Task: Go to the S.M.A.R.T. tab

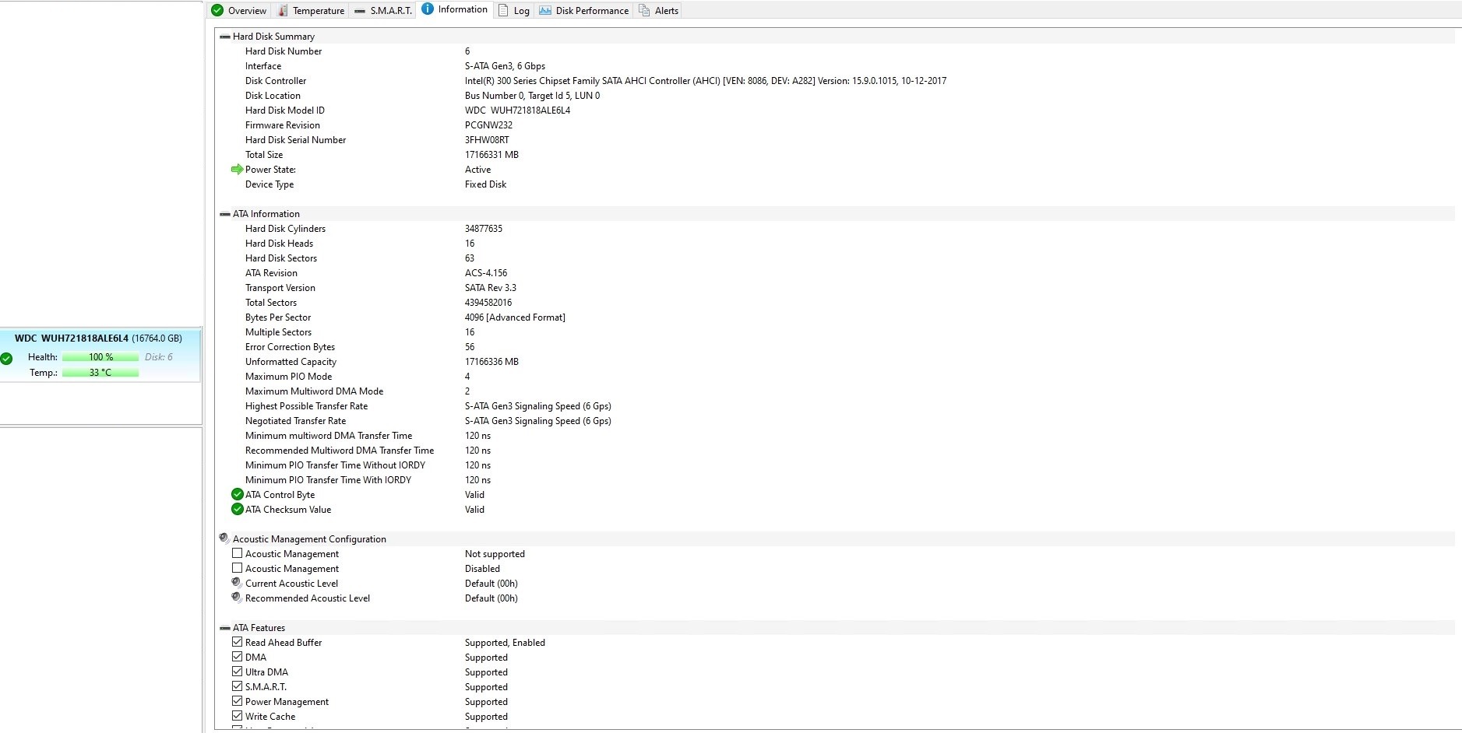Action: [x=382, y=10]
